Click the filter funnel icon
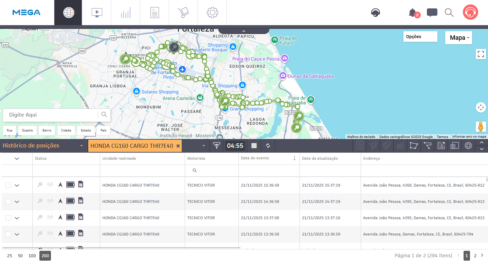The height and width of the screenshot is (262, 488). click(x=216, y=146)
